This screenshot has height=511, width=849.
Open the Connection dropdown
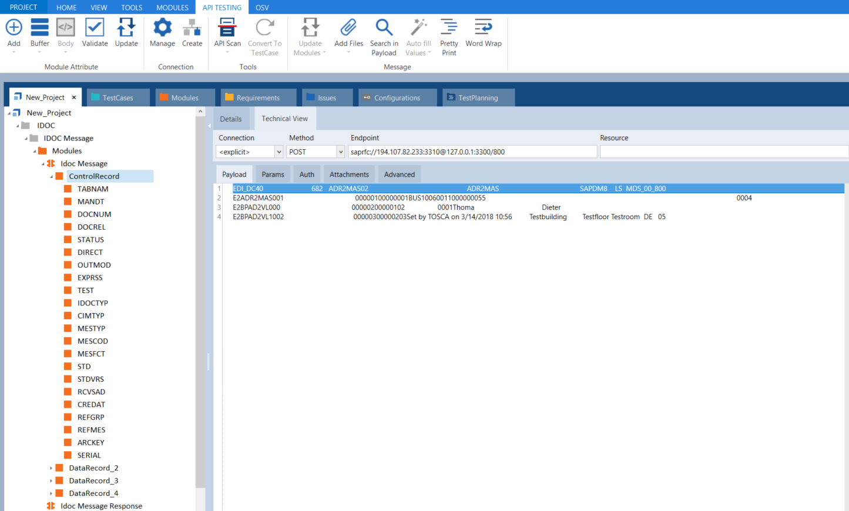tap(278, 152)
